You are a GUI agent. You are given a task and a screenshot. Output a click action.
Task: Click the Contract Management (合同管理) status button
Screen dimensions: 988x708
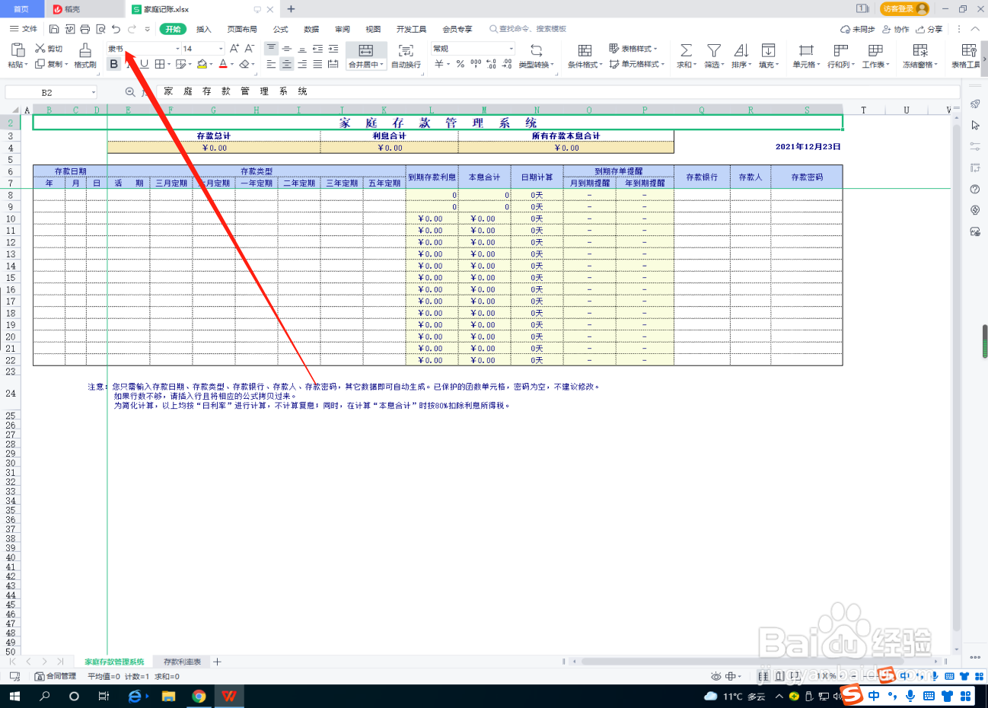[56, 676]
